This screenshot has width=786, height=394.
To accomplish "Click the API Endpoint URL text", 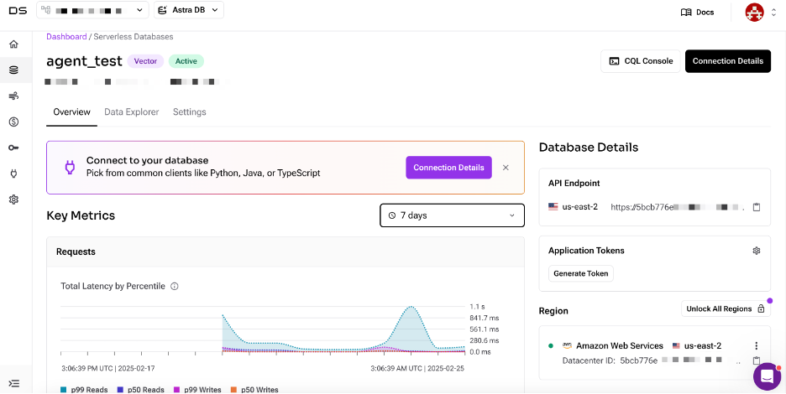I will pos(677,207).
